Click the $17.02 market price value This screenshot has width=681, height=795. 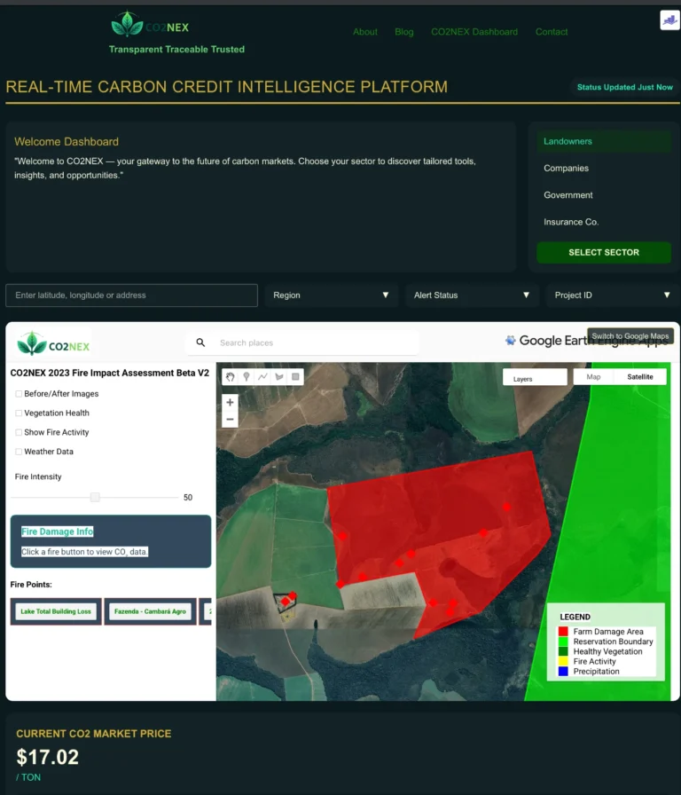[x=48, y=758]
